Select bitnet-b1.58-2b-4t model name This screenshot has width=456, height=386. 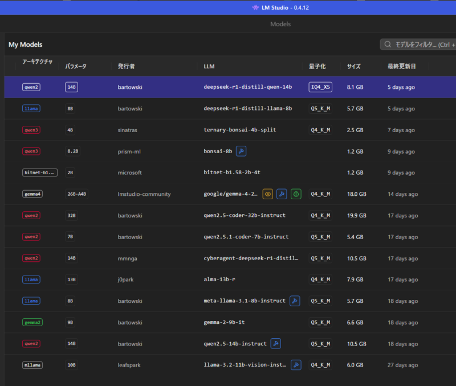[x=232, y=173]
